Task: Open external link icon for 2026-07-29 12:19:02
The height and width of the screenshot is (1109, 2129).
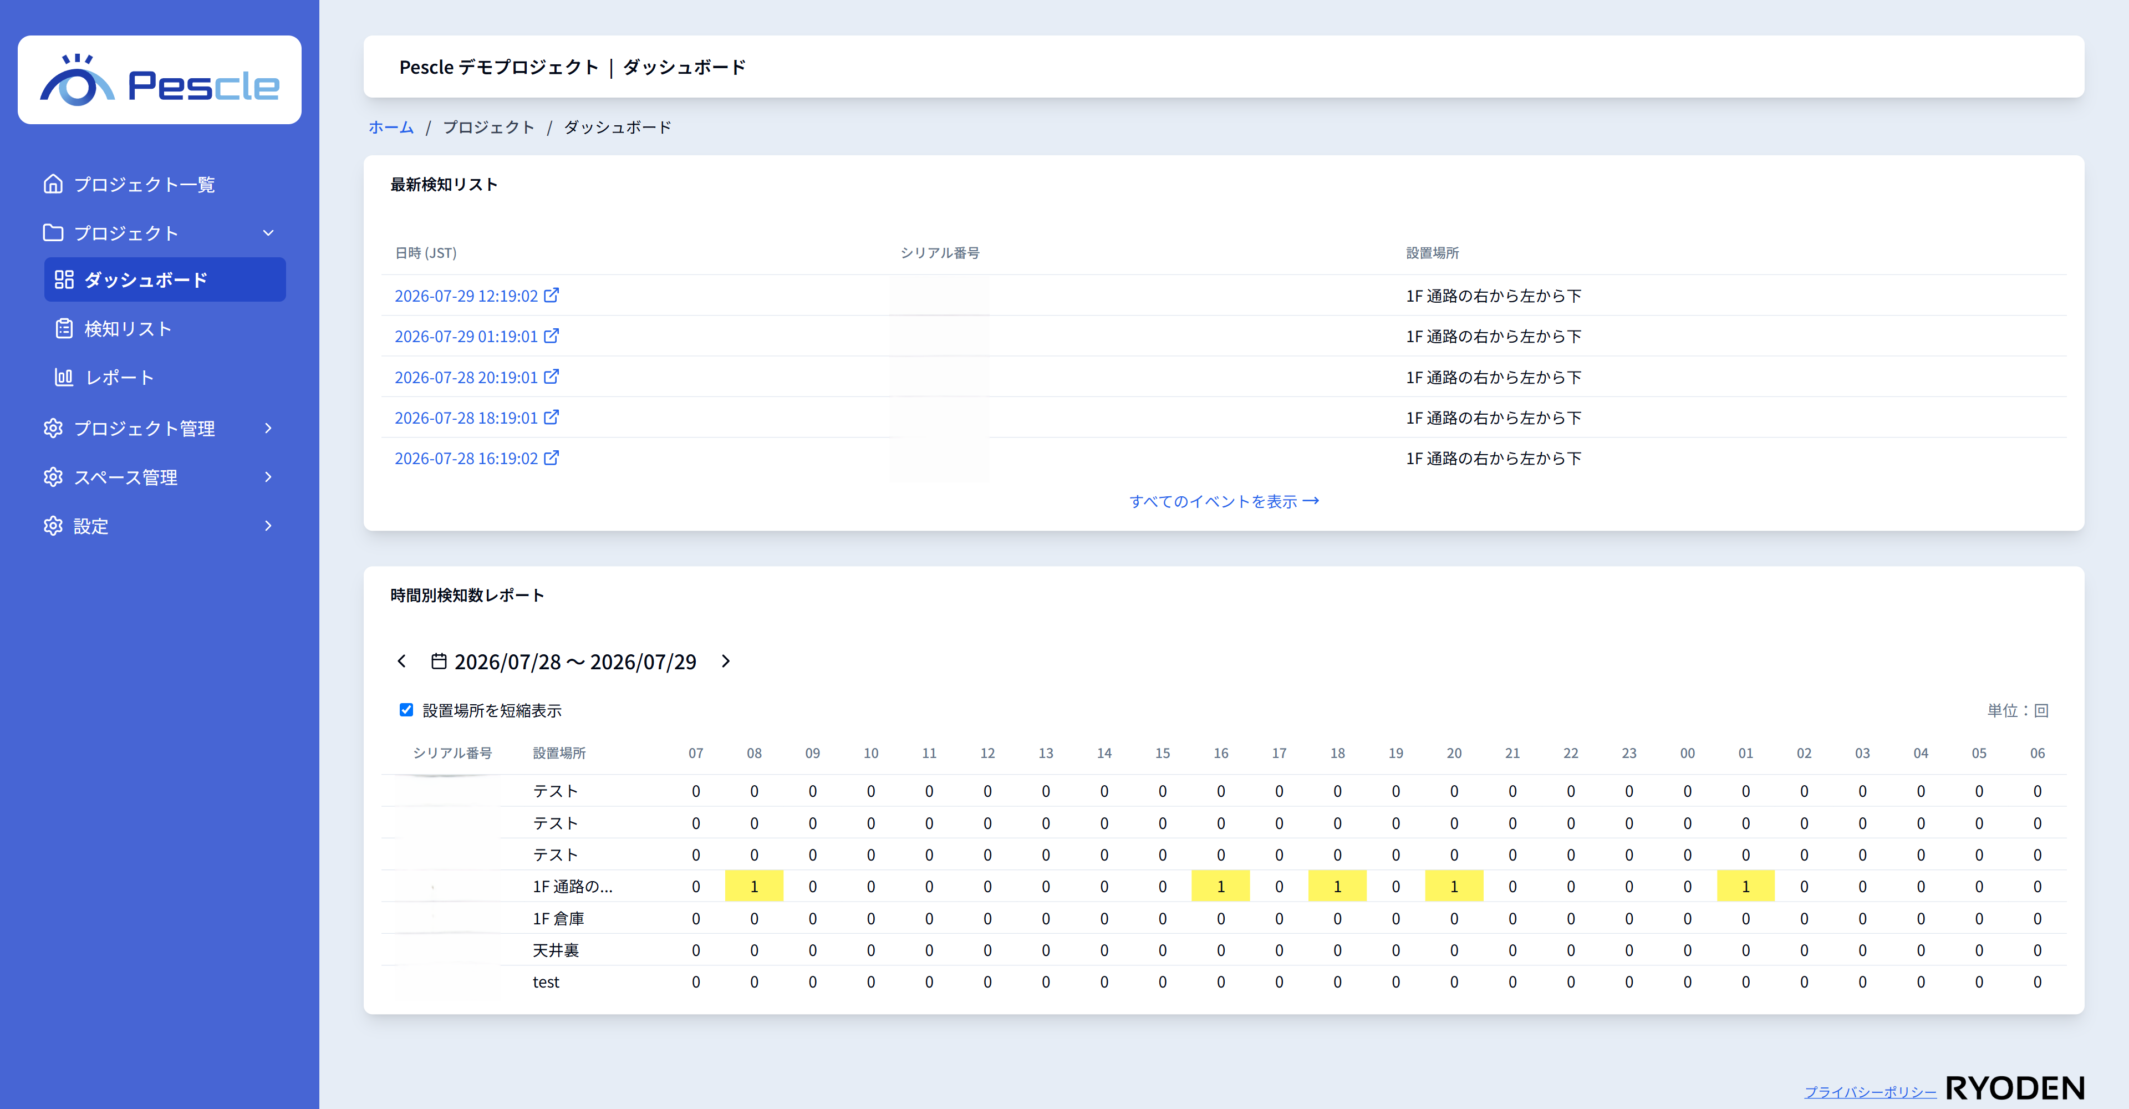Action: 551,295
